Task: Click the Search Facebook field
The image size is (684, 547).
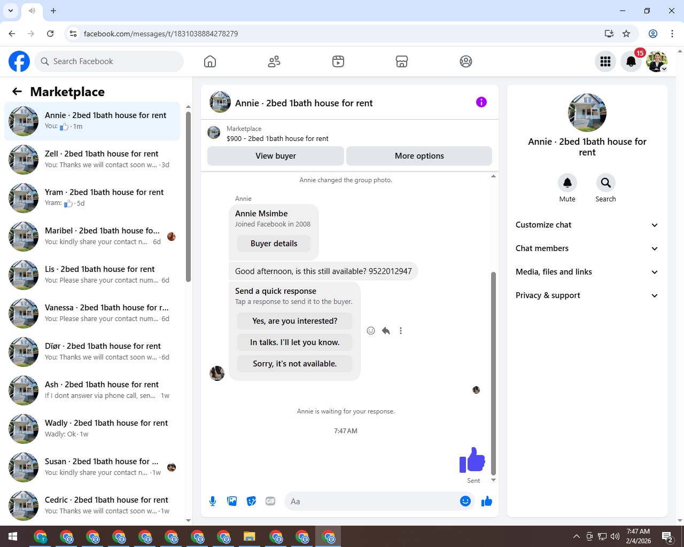Action: pyautogui.click(x=109, y=61)
